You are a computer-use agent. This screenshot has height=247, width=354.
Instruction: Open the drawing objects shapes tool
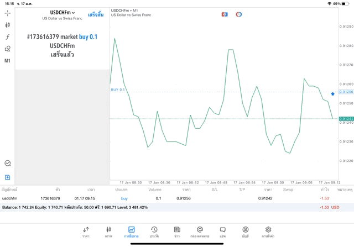click(x=7, y=49)
